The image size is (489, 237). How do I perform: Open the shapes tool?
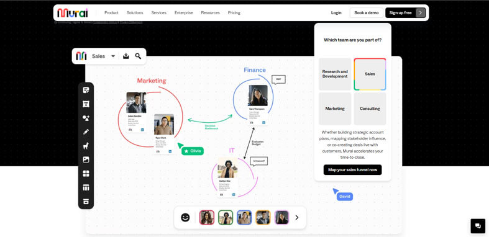pos(86,118)
